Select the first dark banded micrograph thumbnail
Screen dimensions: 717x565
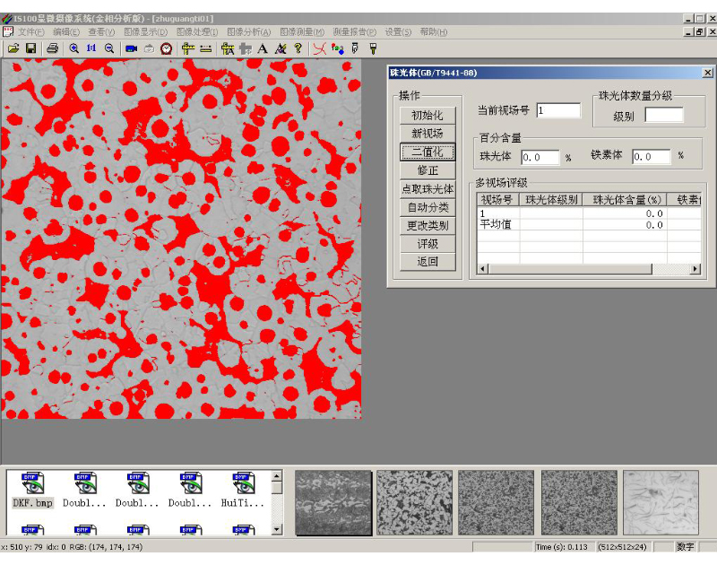[x=333, y=503]
